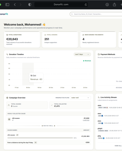Click the Total Donations calendar icon

7,35
